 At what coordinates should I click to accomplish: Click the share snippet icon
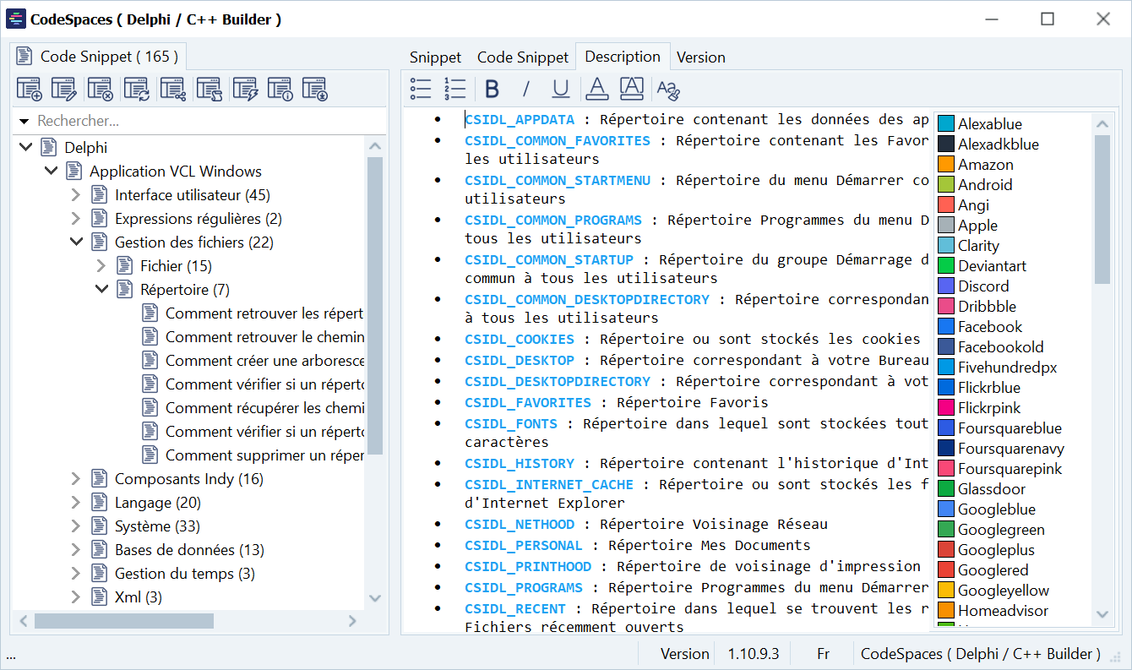(173, 89)
